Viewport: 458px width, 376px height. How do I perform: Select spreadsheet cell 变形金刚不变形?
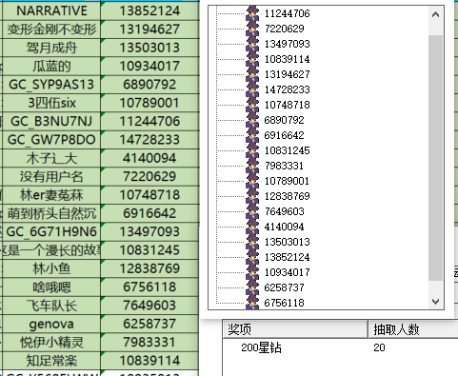(x=51, y=30)
